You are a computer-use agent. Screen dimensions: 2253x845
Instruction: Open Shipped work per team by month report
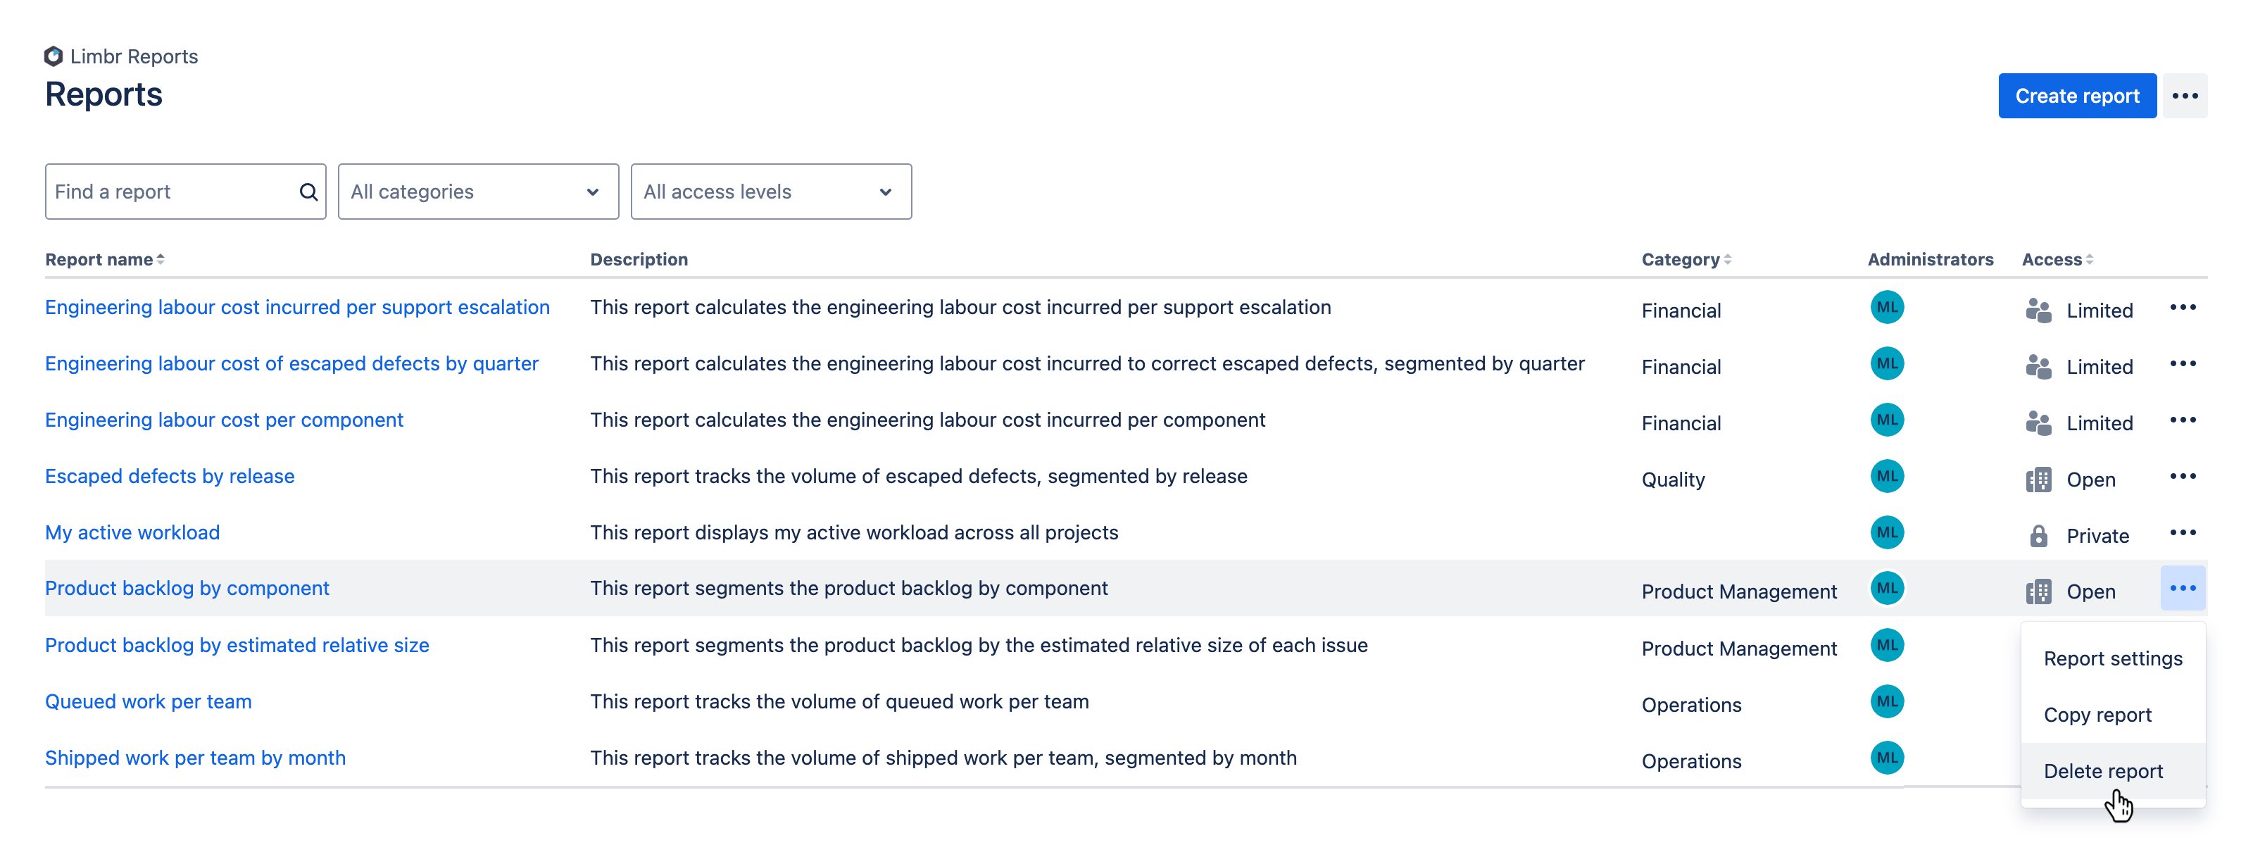(x=195, y=758)
